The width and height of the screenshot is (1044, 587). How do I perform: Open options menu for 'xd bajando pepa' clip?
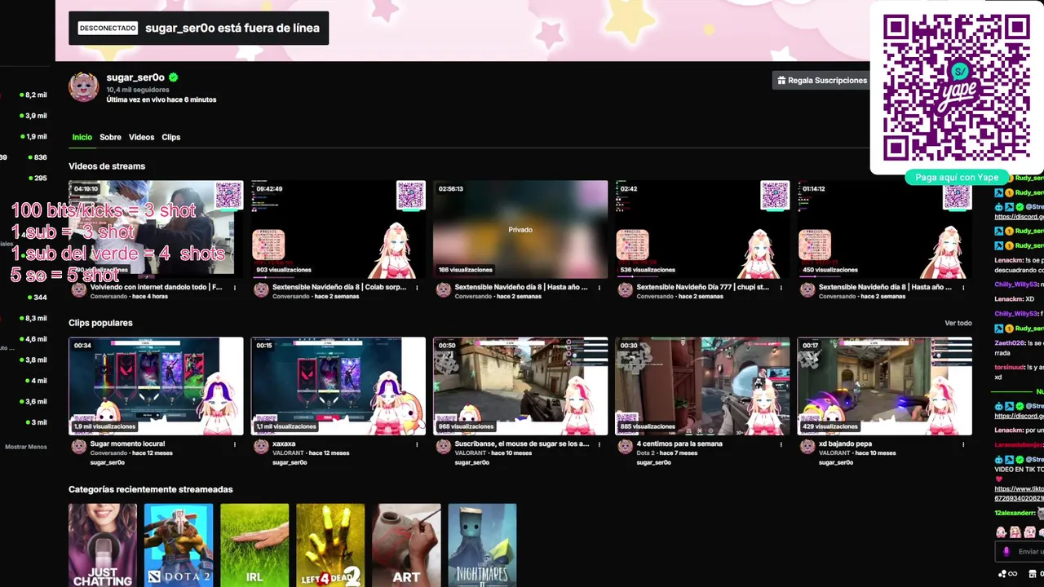[x=963, y=444]
